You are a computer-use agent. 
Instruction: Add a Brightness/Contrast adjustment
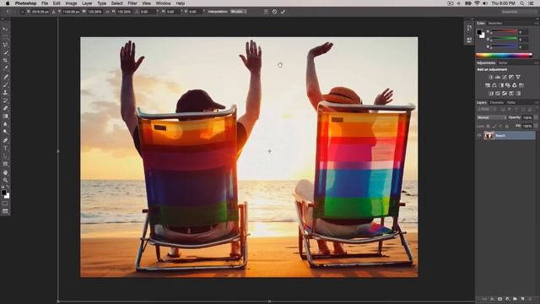click(491, 77)
